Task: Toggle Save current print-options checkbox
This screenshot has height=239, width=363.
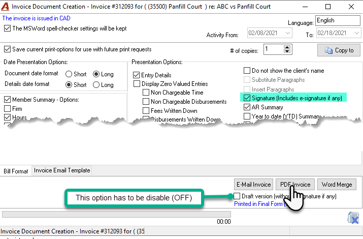Action: point(8,49)
